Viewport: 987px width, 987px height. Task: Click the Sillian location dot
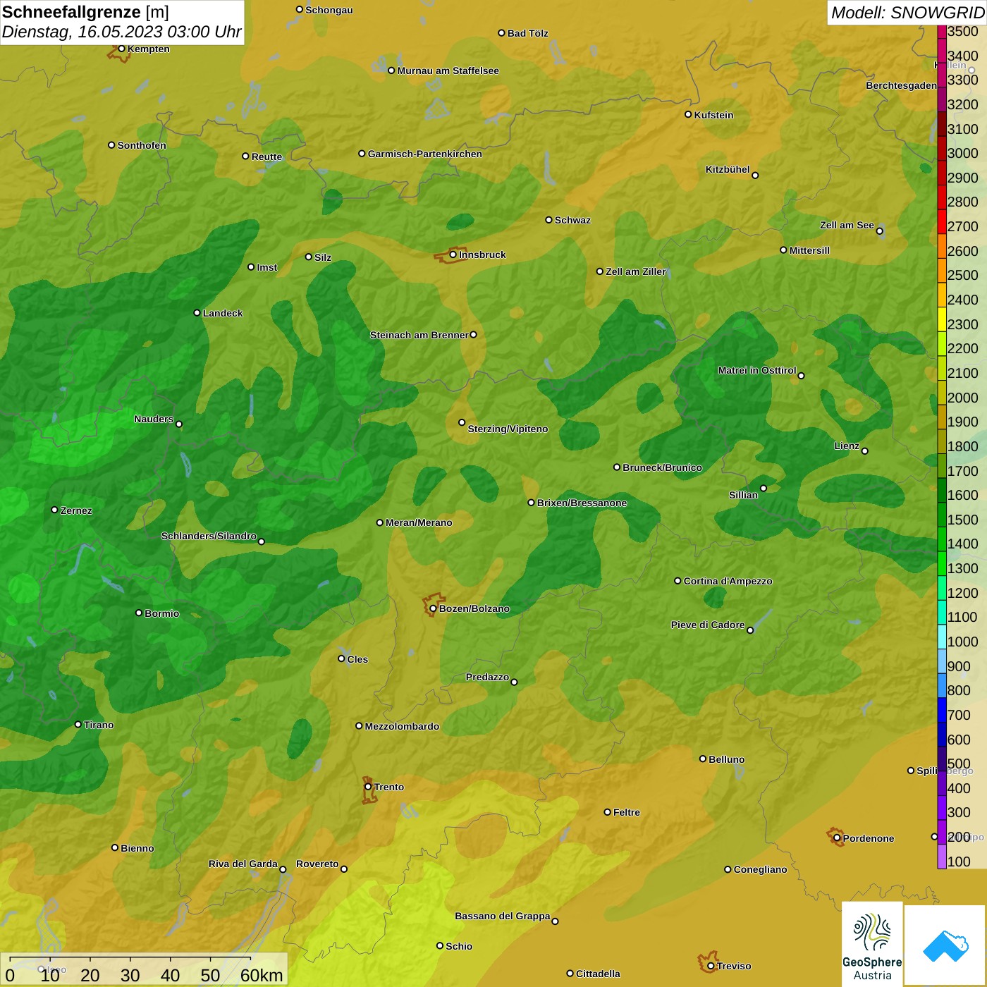pos(763,488)
